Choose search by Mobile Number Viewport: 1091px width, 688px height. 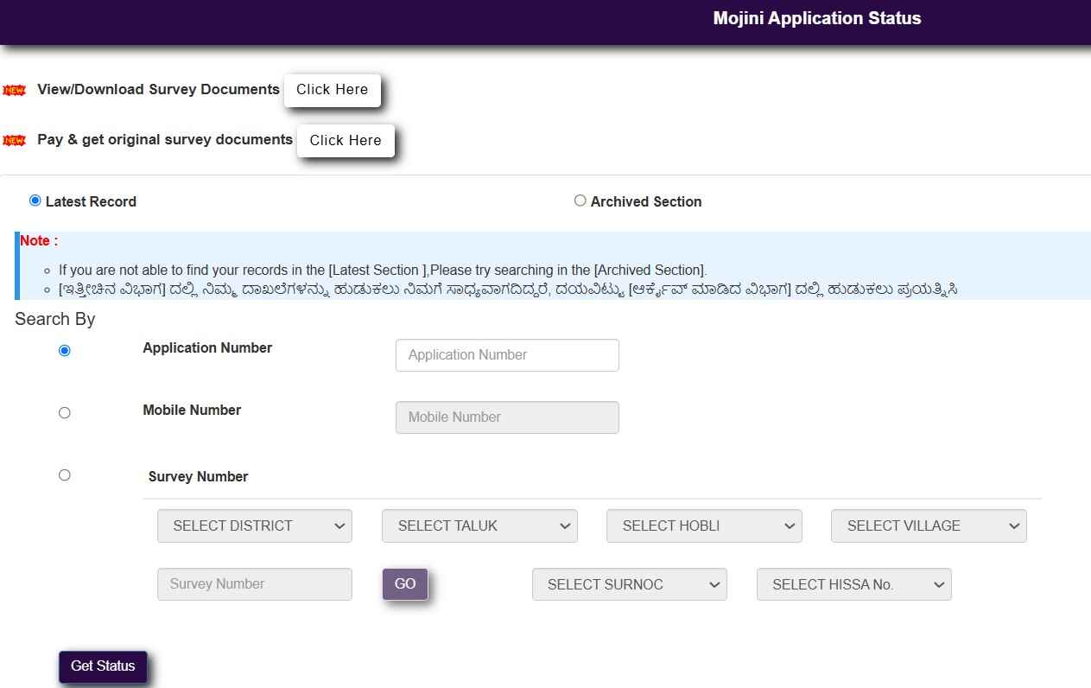click(x=64, y=412)
